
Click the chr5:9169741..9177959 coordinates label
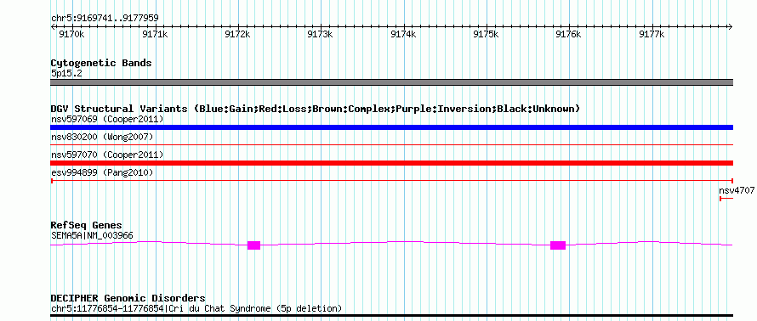[x=105, y=19]
